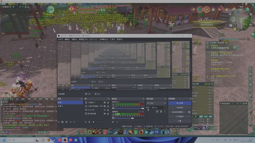Open Desktop Audio channel three-dot options
The width and height of the screenshot is (255, 143).
pos(113,115)
